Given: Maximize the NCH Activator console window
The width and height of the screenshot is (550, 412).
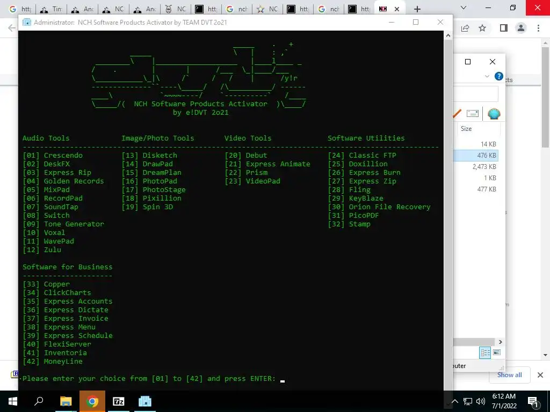Looking at the screenshot, I should coord(416,22).
